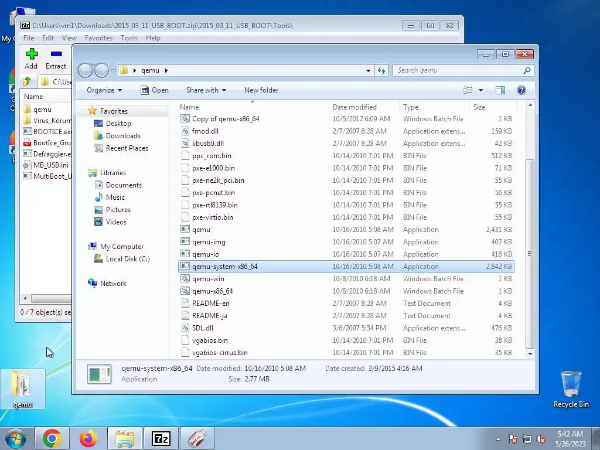
Task: Sort files by the Name column header
Action: pyautogui.click(x=253, y=107)
